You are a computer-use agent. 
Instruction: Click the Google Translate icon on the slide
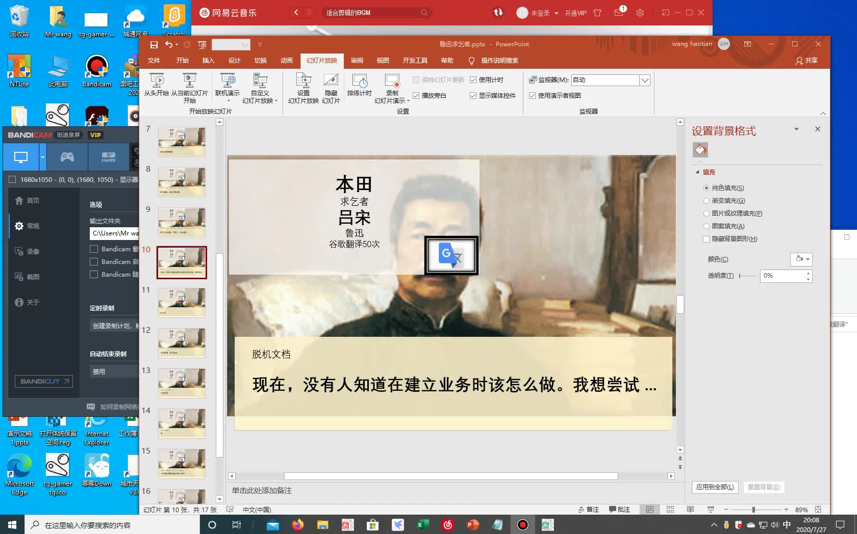[451, 255]
